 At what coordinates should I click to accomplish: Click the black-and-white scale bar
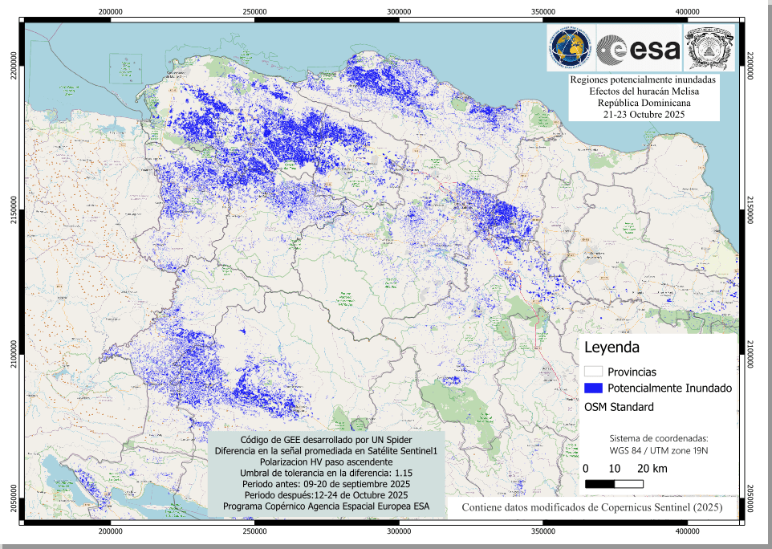614,484
